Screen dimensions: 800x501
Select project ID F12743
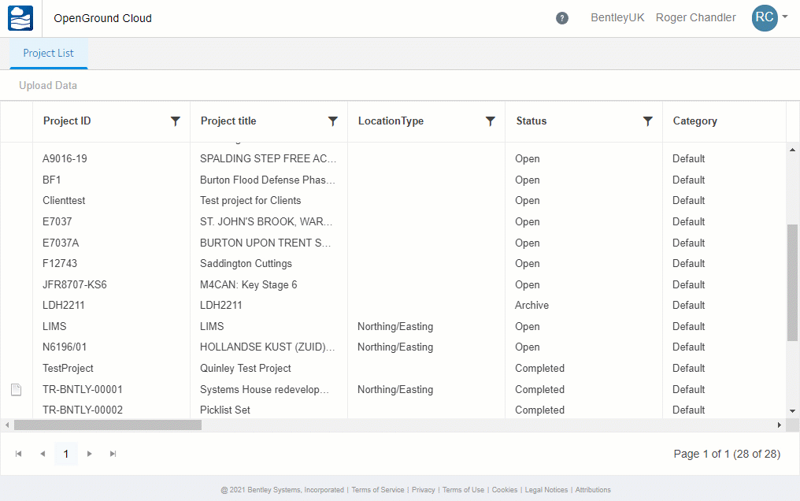(x=60, y=264)
